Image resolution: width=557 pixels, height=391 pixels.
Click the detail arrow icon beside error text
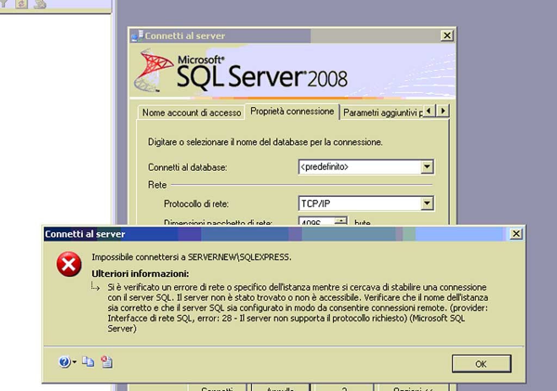[95, 286]
